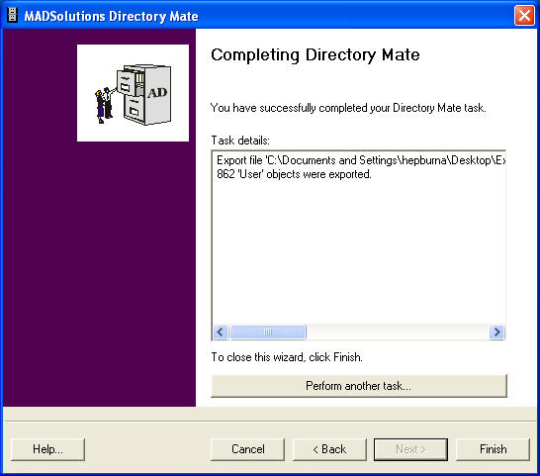Screen dimensions: 540x476
Task: Click the AD filing cabinet image
Action: pyautogui.click(x=133, y=93)
